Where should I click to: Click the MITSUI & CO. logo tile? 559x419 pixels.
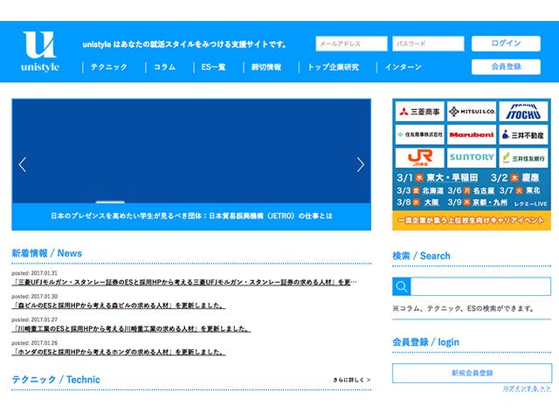(472, 112)
